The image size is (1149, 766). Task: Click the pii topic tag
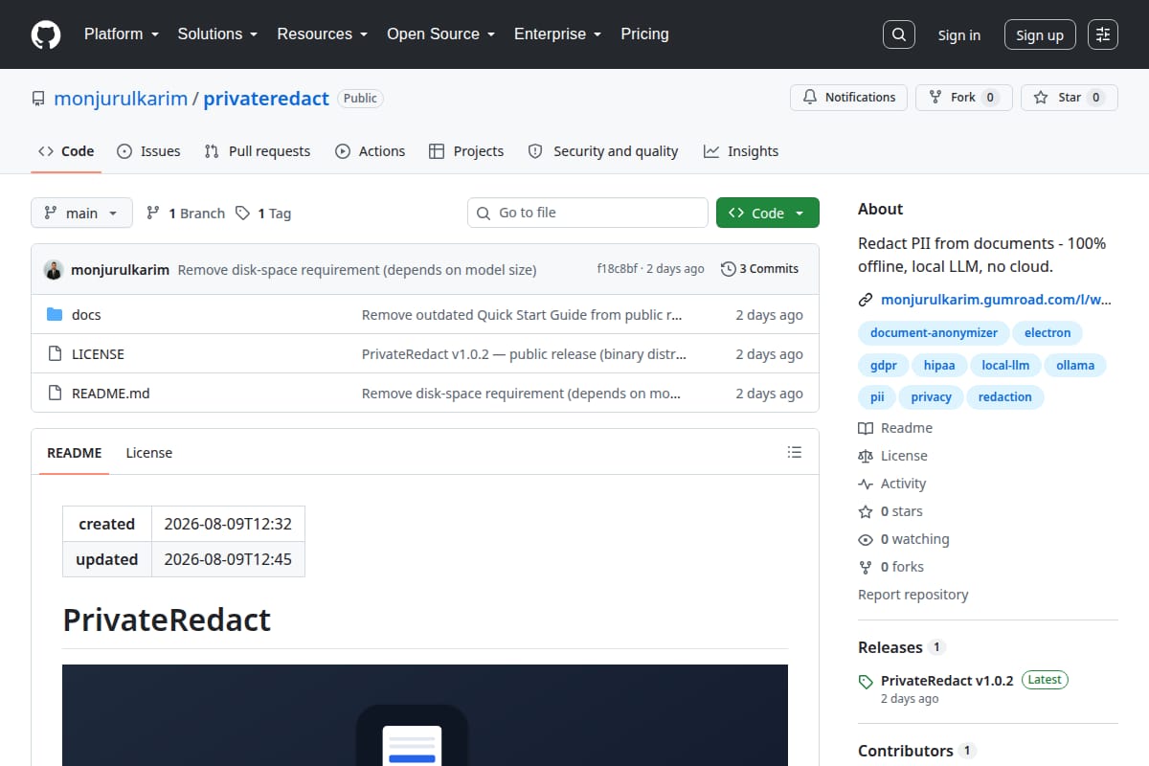[x=877, y=396]
